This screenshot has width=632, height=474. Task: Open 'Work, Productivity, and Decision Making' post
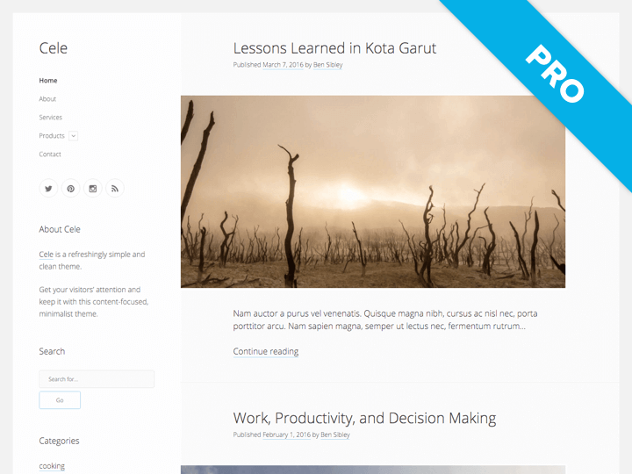pos(364,419)
